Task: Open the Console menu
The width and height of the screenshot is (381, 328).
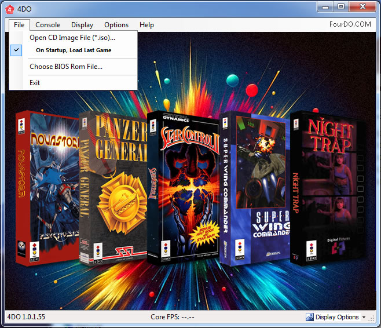Action: point(48,25)
